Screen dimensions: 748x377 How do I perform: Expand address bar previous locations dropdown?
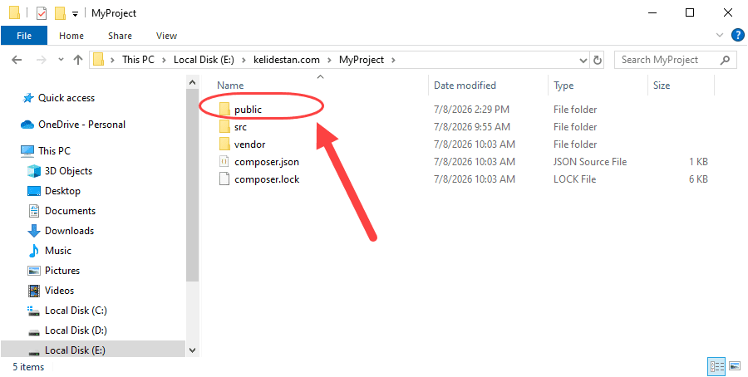tap(583, 60)
